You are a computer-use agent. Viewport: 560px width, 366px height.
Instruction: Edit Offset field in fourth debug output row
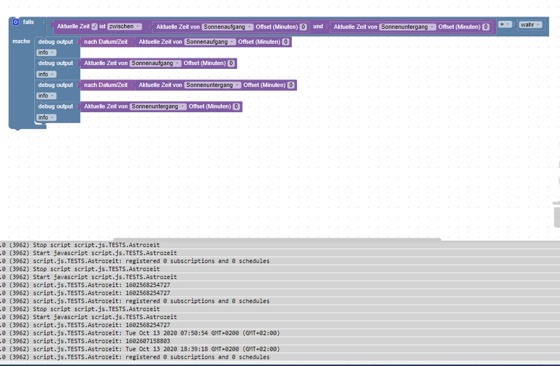click(x=236, y=107)
